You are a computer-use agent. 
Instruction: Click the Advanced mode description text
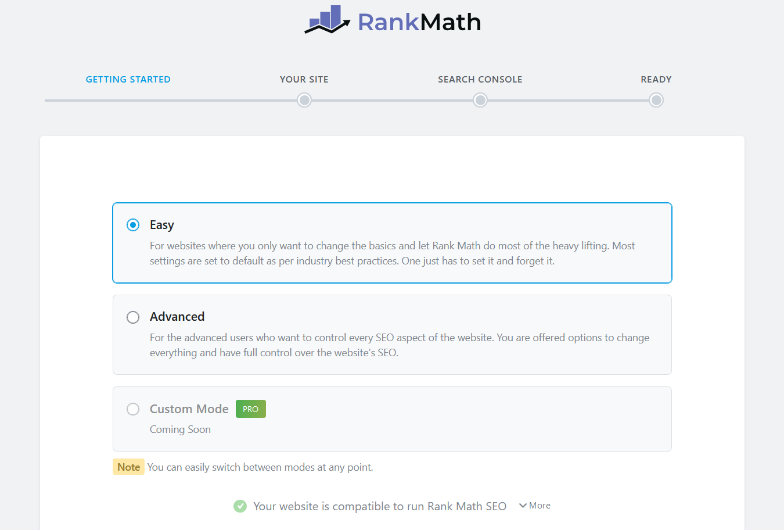tap(400, 345)
